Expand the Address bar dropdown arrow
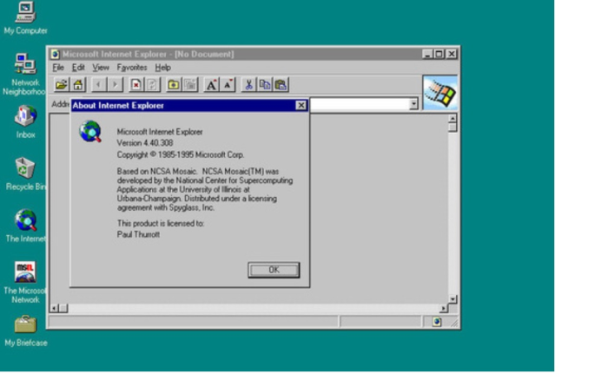The height and width of the screenshot is (380, 608). pyautogui.click(x=413, y=104)
